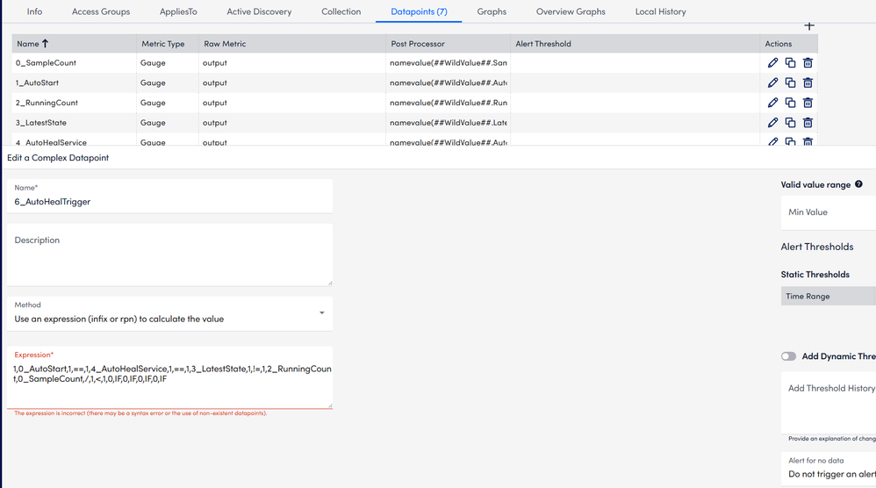Delete the 3_LatestState datapoint
The image size is (876, 488).
coord(808,123)
